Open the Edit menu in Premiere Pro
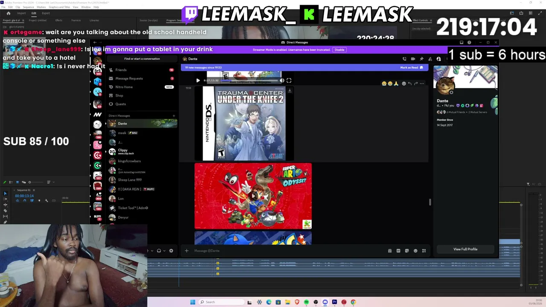This screenshot has height=307, width=546. click(x=11, y=7)
